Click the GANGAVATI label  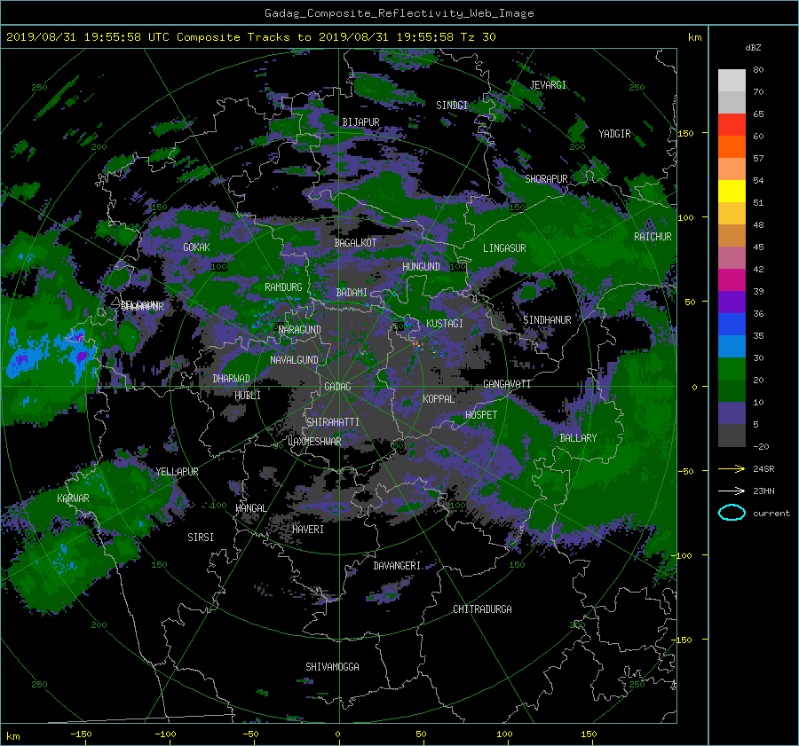507,383
